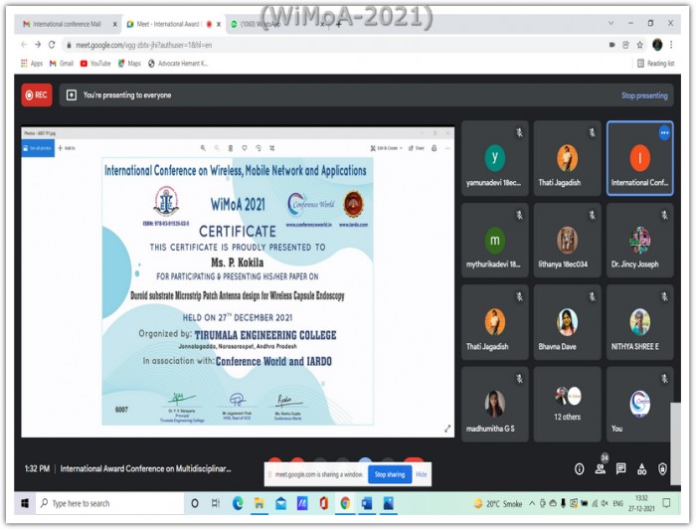This screenshot has height=530, width=696.
Task: Toggle mute icon on Dr. Jincy Joseph's tile
Action: point(664,214)
